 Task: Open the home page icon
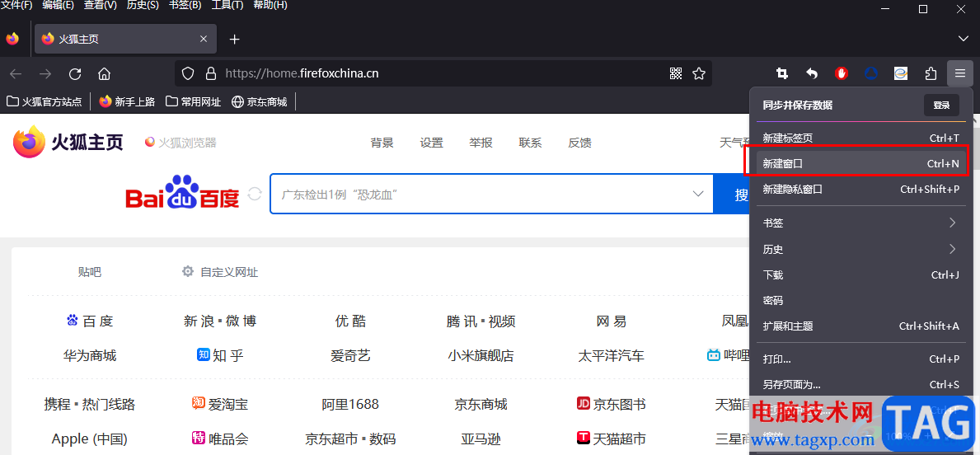105,73
